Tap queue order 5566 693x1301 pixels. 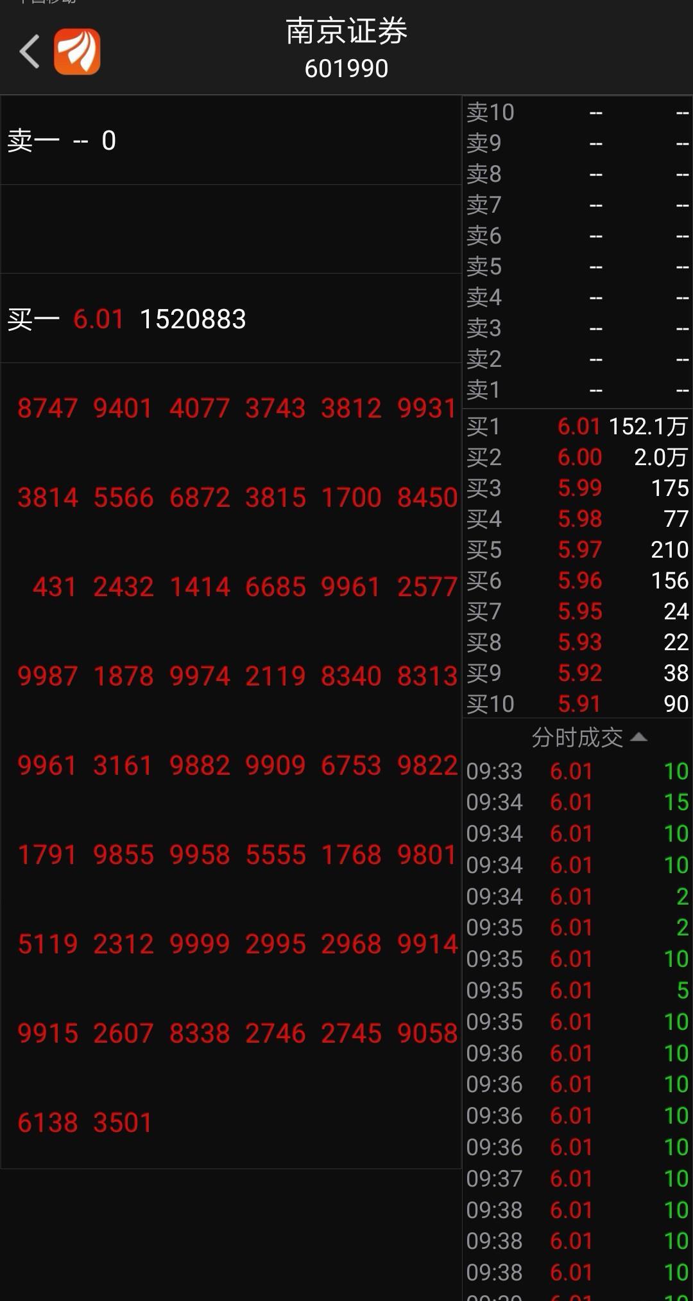coord(123,497)
